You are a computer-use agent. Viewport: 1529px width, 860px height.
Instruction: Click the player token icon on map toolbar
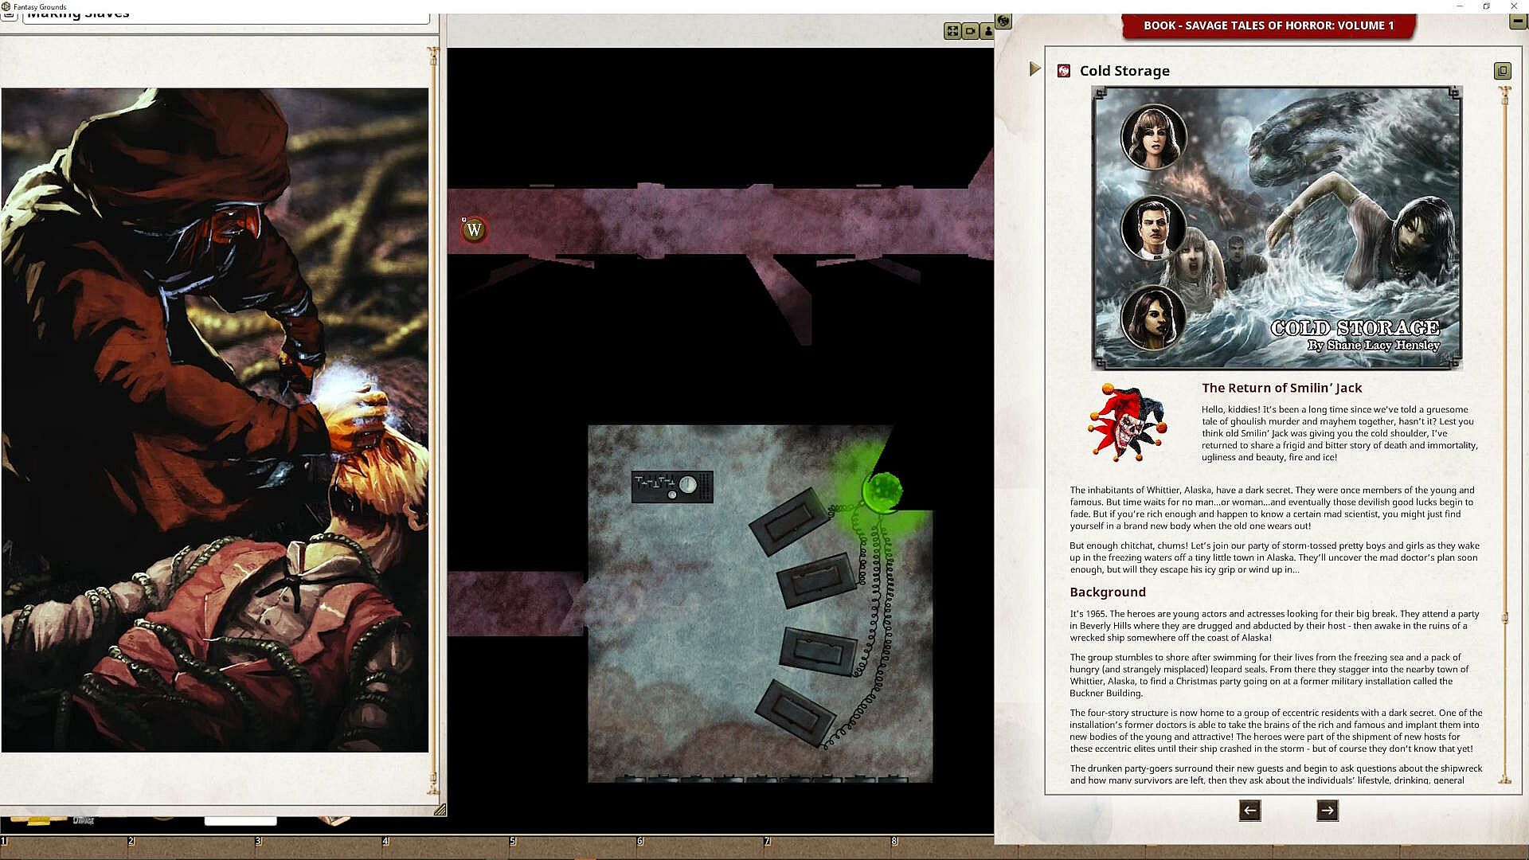pos(987,31)
